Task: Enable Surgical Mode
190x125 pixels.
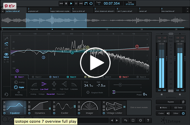Action: pyautogui.click(x=94, y=93)
